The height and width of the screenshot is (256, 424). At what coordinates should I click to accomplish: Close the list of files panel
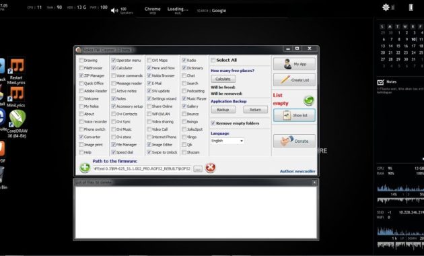(x=314, y=183)
